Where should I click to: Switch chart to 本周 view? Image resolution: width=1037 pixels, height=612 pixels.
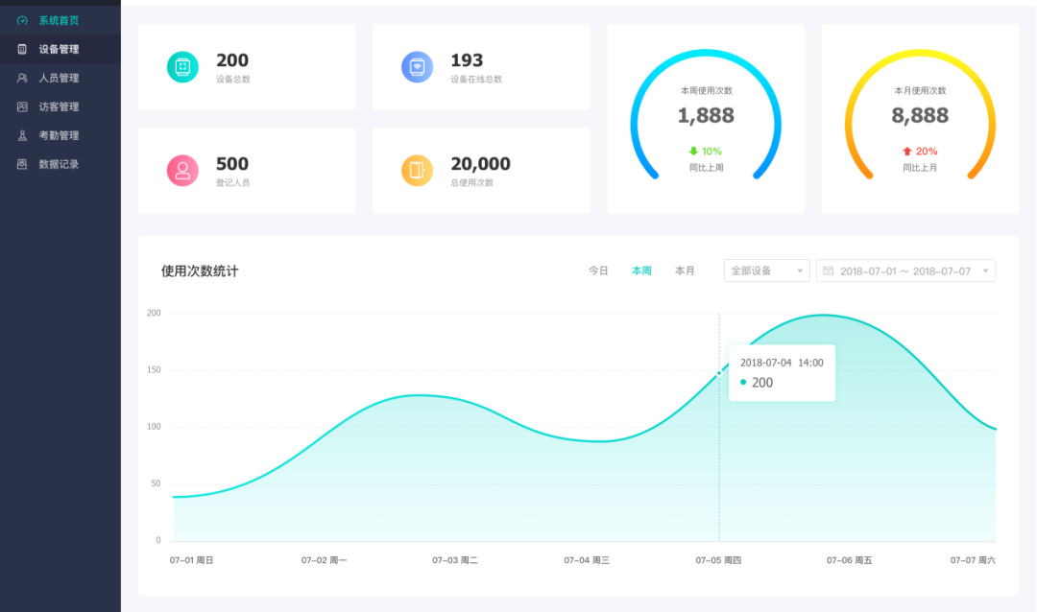pos(641,271)
